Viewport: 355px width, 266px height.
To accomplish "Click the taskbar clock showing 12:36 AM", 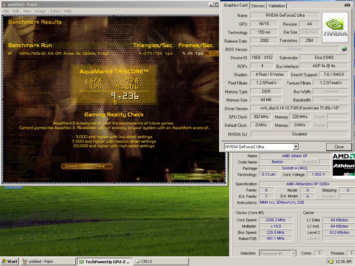I will 343,261.
